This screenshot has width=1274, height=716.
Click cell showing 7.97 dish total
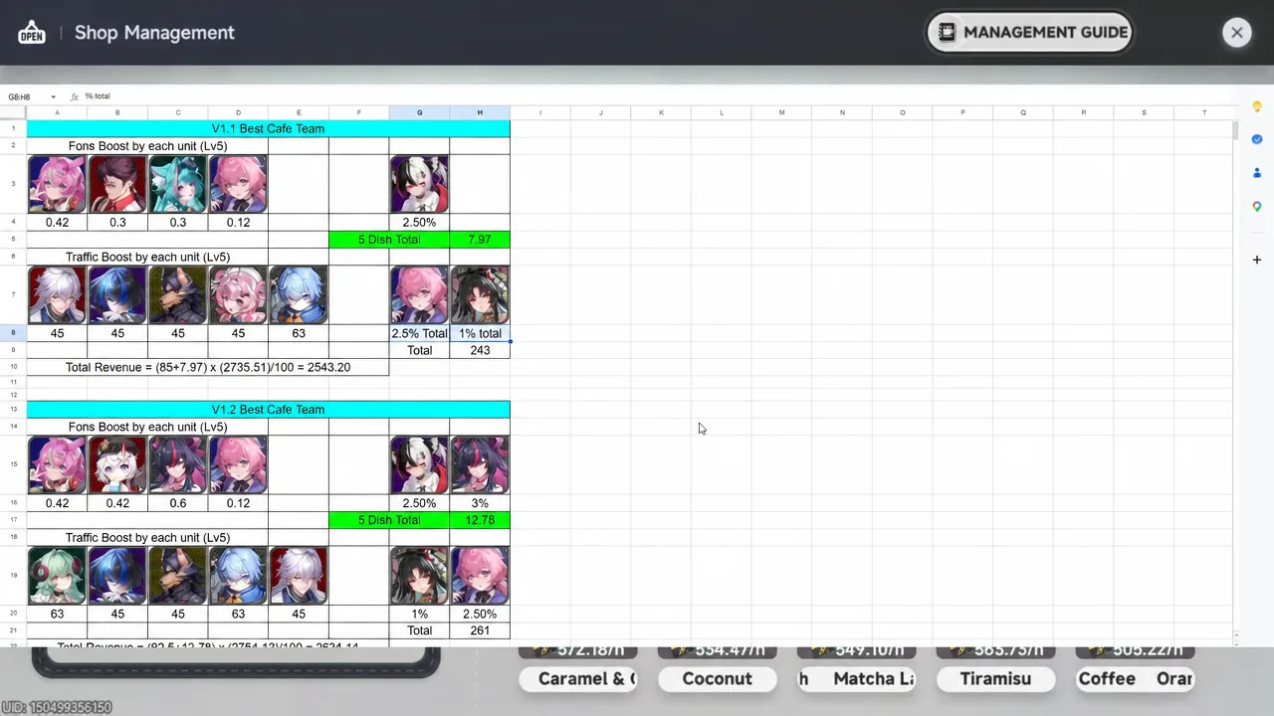[x=480, y=240]
